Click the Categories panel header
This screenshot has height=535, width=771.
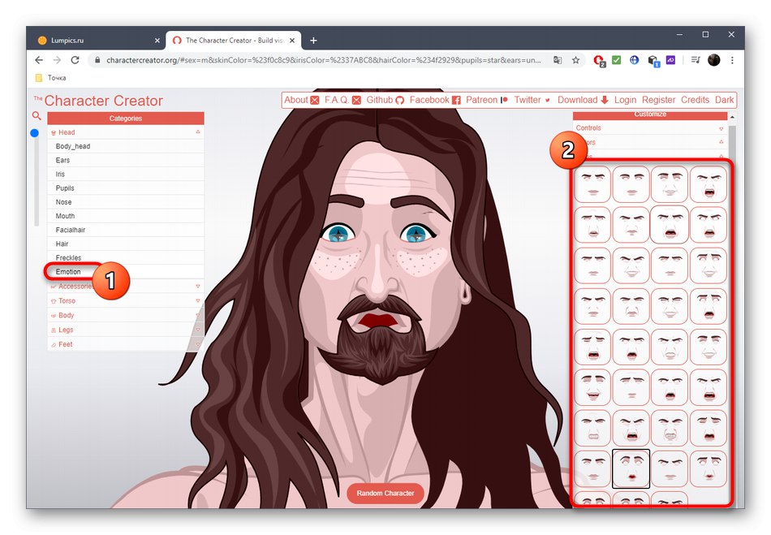tap(125, 118)
